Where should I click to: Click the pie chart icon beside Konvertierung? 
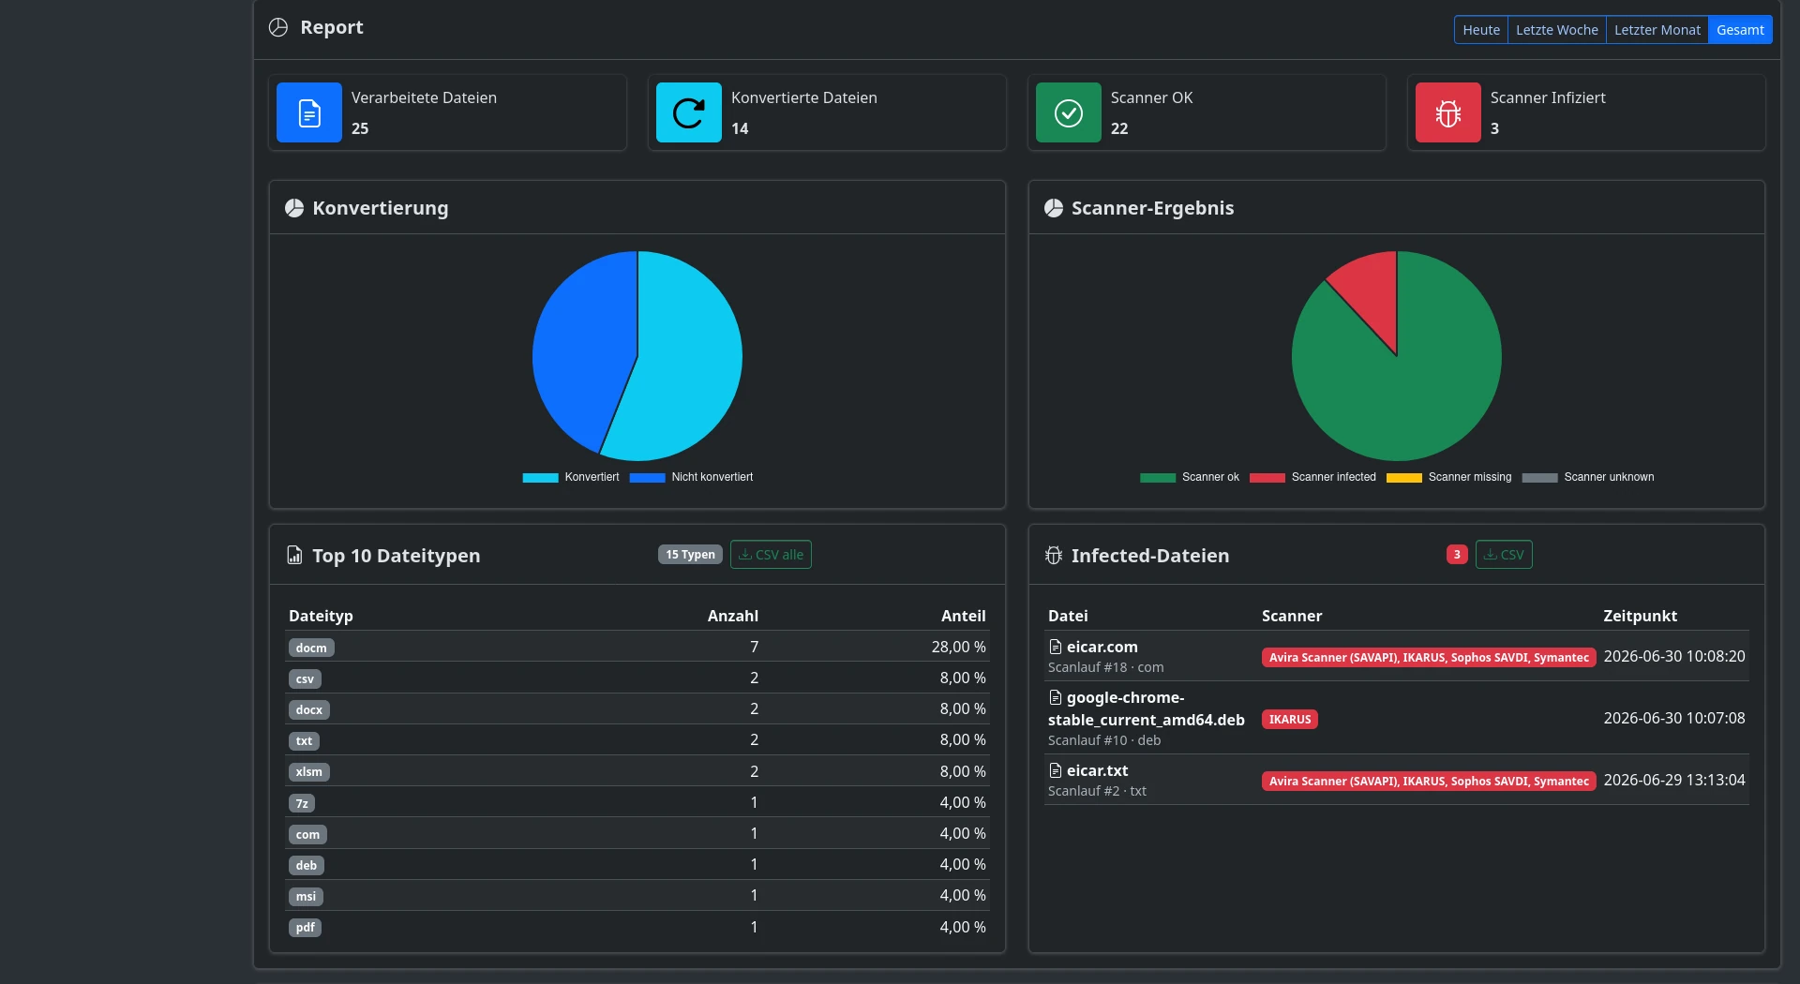tap(294, 208)
